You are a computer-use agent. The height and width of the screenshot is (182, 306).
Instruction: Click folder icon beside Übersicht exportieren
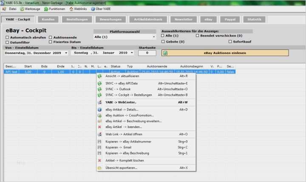point(99,168)
